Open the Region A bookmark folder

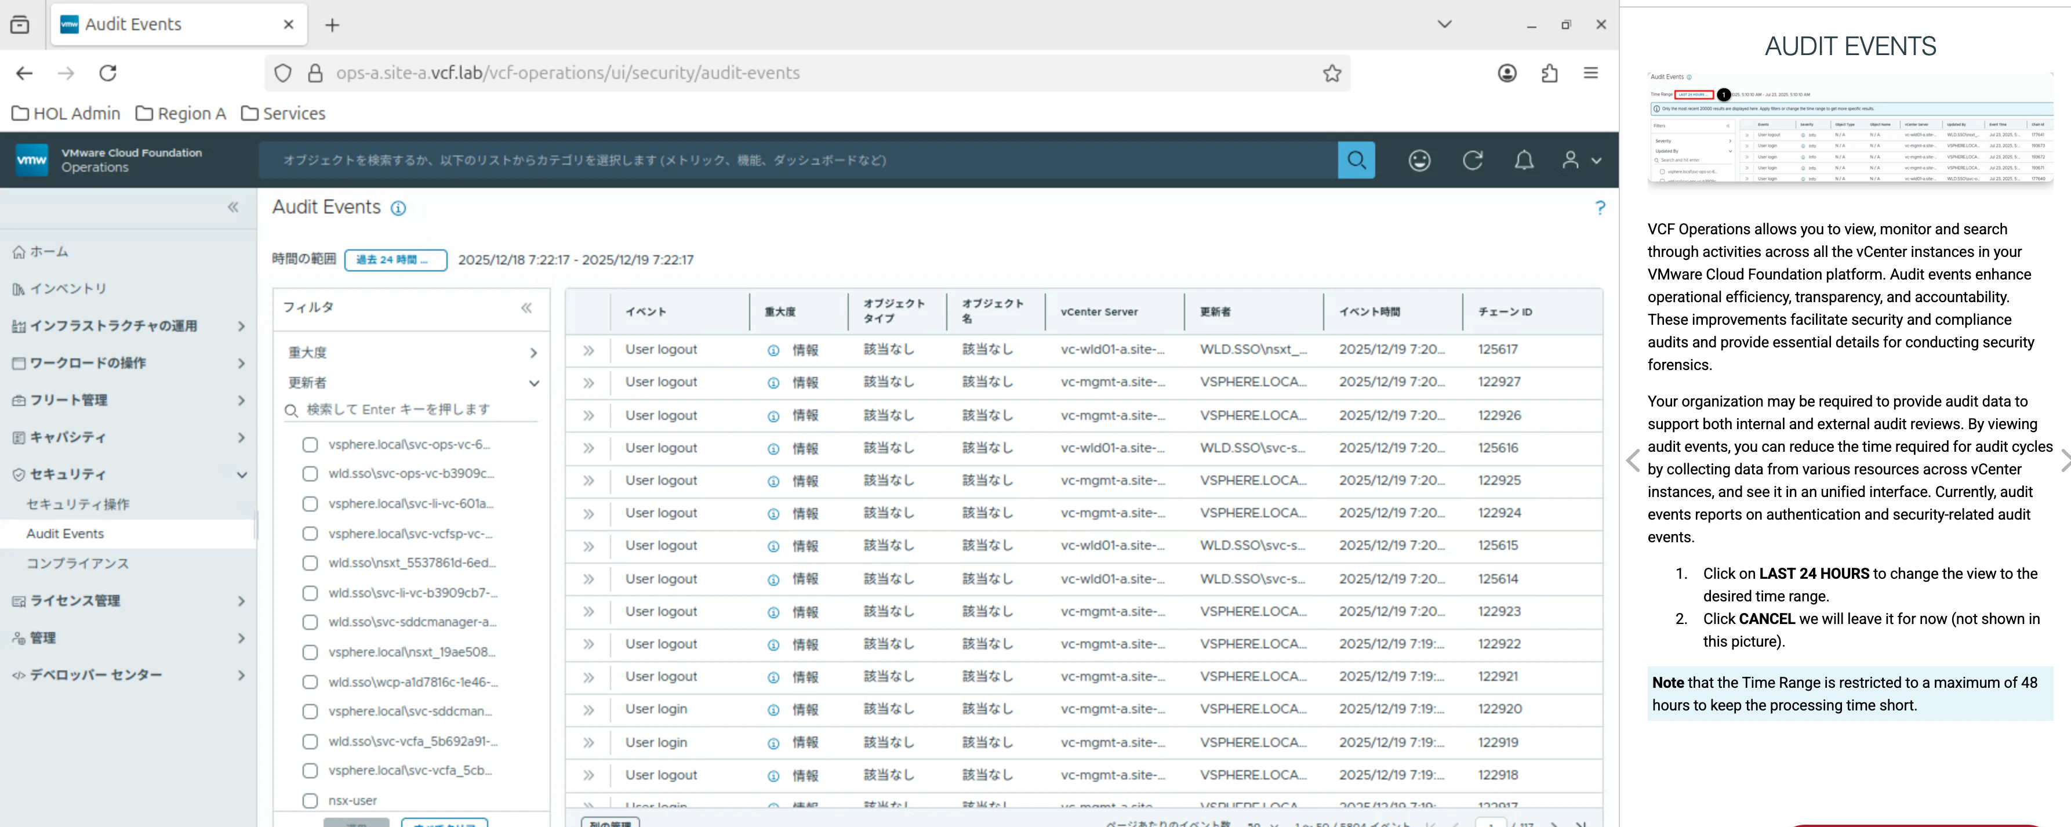(x=181, y=114)
